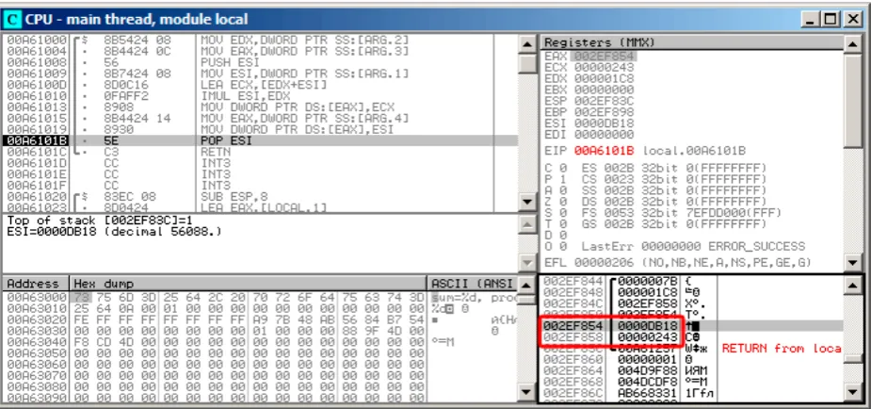The image size is (871, 409).
Task: Click the stack pane scroll-down arrow
Action: coord(853,393)
